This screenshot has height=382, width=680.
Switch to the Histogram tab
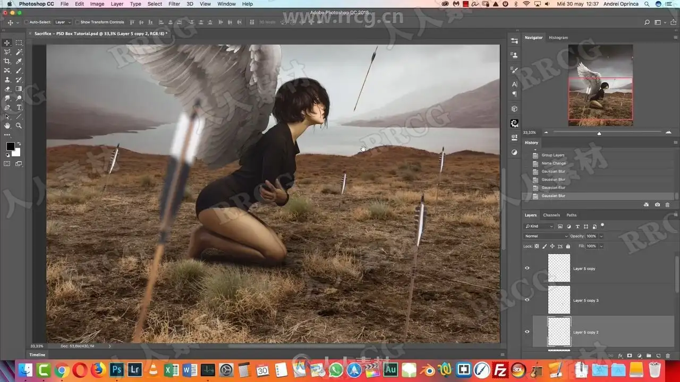point(558,38)
